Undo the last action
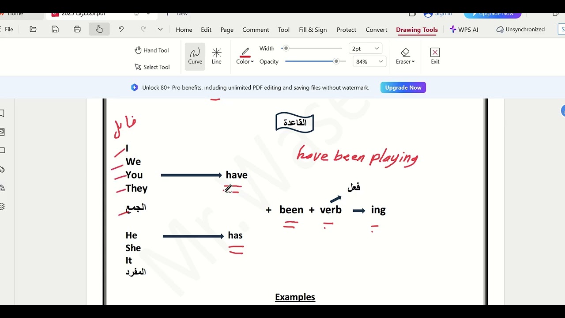565x318 pixels. pyautogui.click(x=121, y=29)
